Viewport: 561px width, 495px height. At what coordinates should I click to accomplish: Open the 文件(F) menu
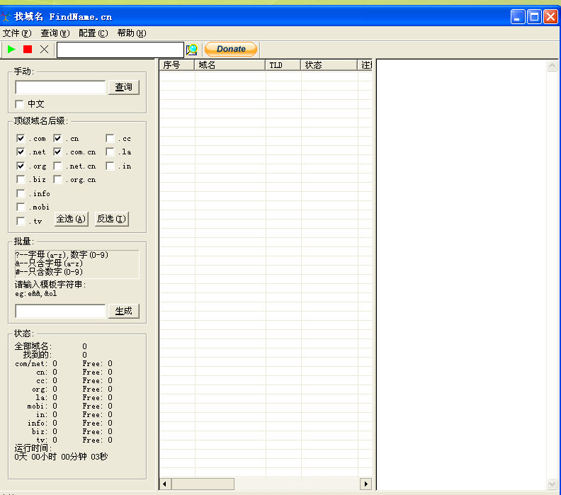(17, 33)
